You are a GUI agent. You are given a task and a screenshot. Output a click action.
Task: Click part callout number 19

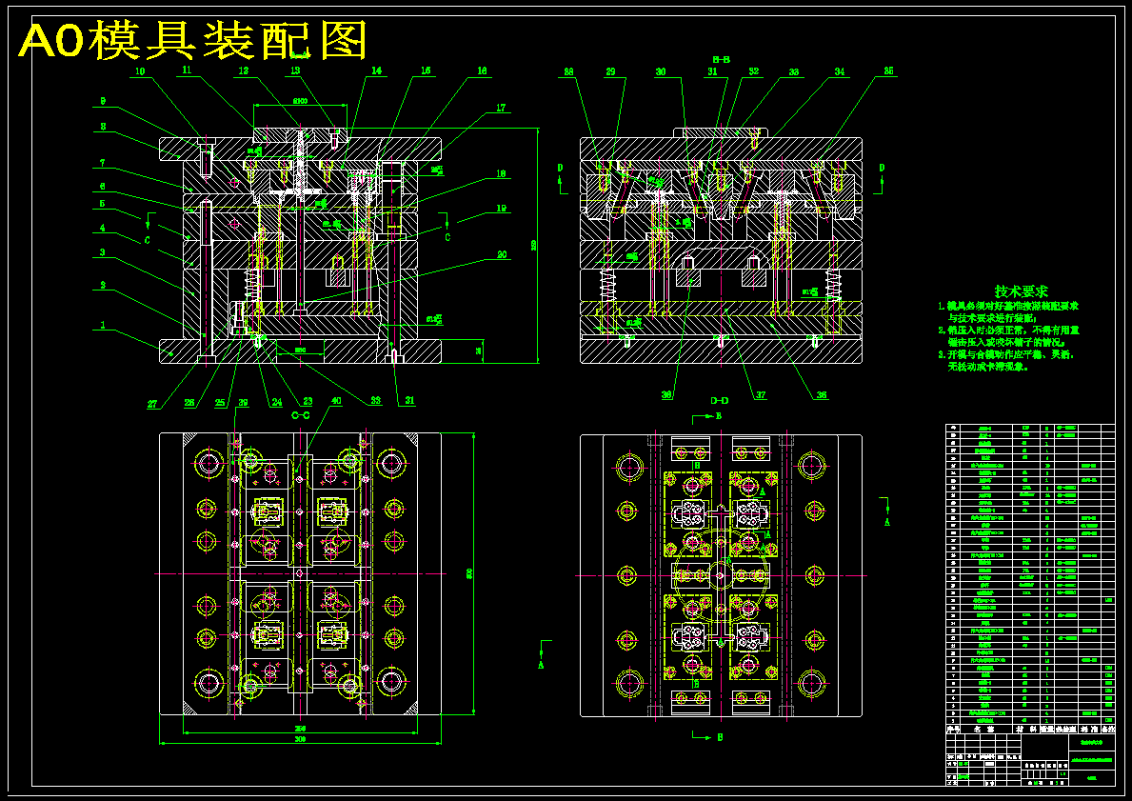point(502,208)
